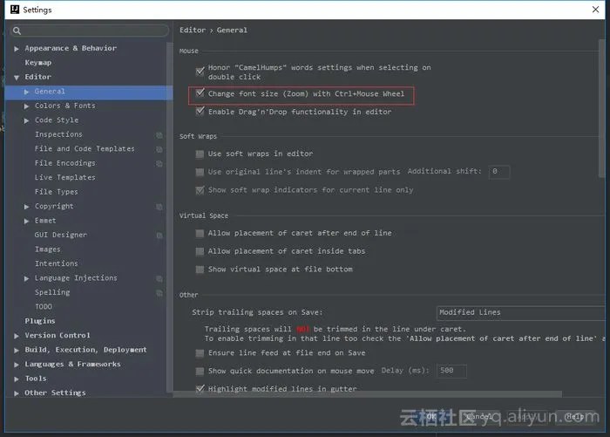Open Intentions settings

(56, 263)
